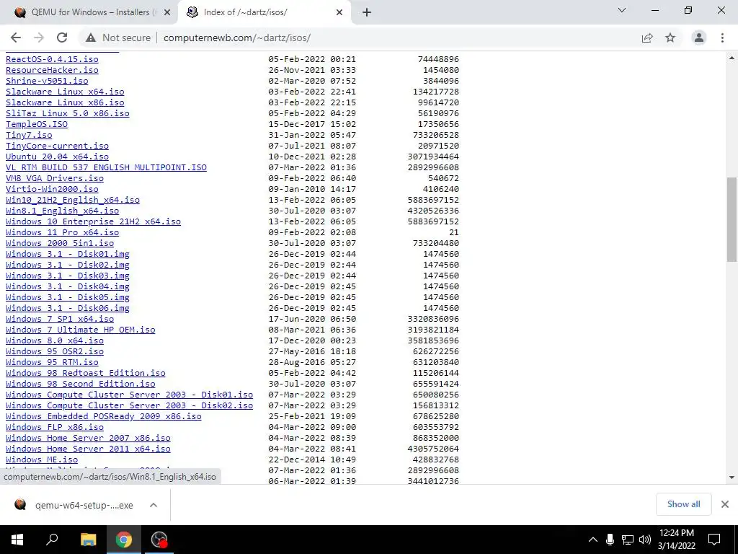Open the volume tray icon
The height and width of the screenshot is (554, 738).
pyautogui.click(x=645, y=540)
